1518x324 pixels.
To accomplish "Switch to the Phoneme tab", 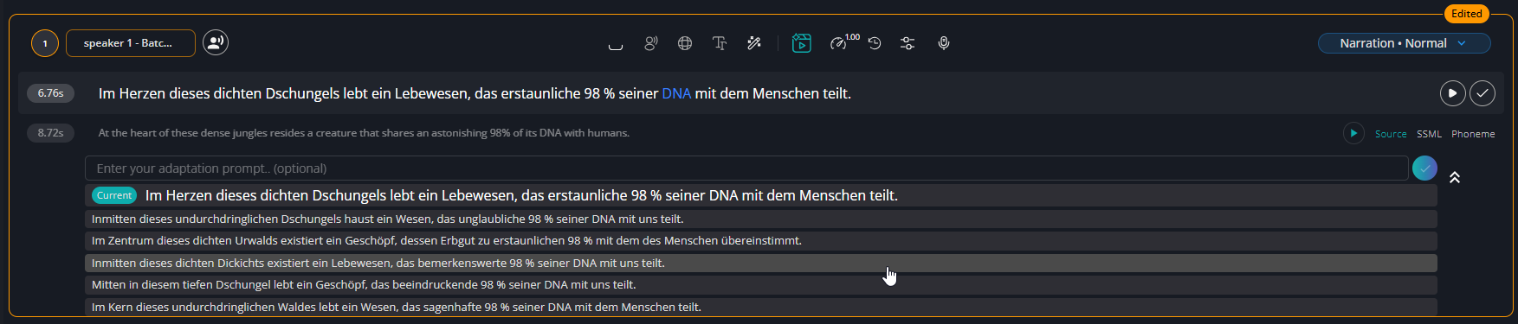I will pos(1473,134).
